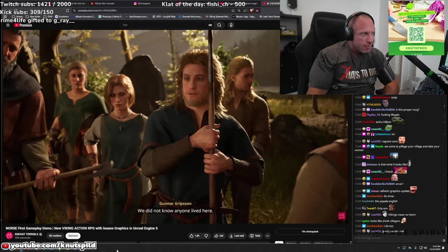Click the Brave shields icon in the address bar
The image size is (448, 252).
(252, 10)
